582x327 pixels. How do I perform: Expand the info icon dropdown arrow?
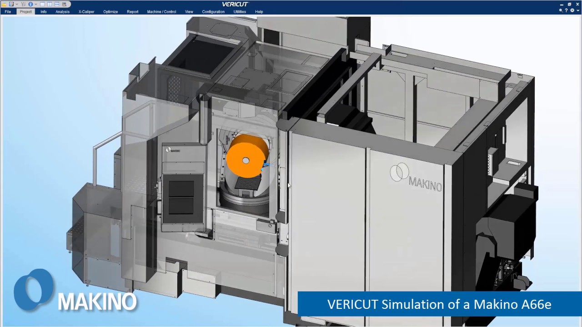point(36,4)
